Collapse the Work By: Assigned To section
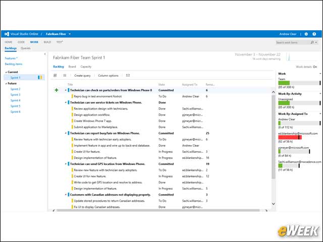This screenshot has height=242, width=323. [x=320, y=114]
